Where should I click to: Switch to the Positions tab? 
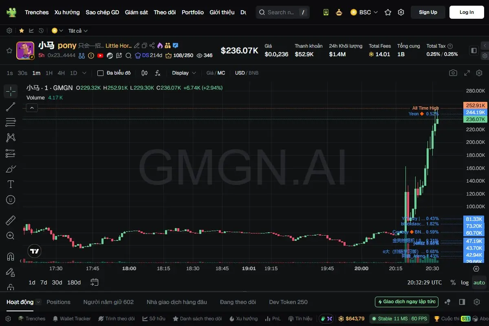tap(59, 302)
